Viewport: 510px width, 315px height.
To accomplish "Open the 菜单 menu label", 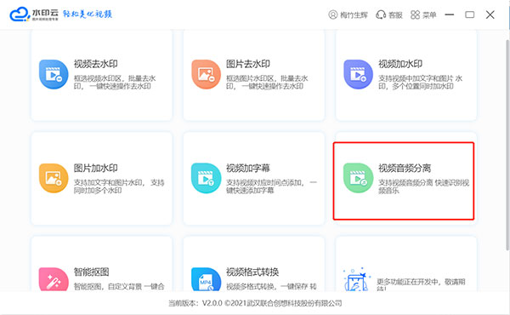I will [x=429, y=15].
